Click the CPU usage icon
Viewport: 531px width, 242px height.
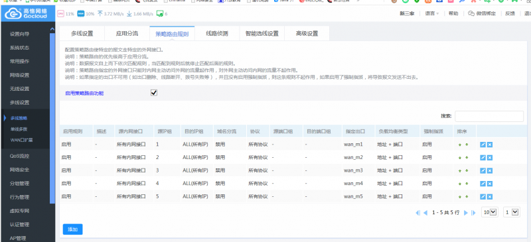pyautogui.click(x=60, y=13)
